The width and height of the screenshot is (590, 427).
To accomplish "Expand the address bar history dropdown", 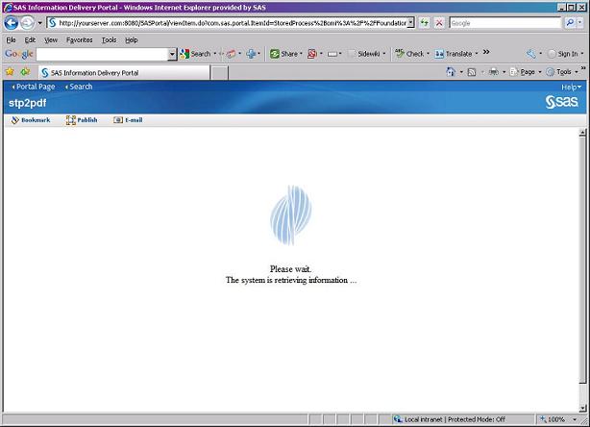I will click(411, 23).
